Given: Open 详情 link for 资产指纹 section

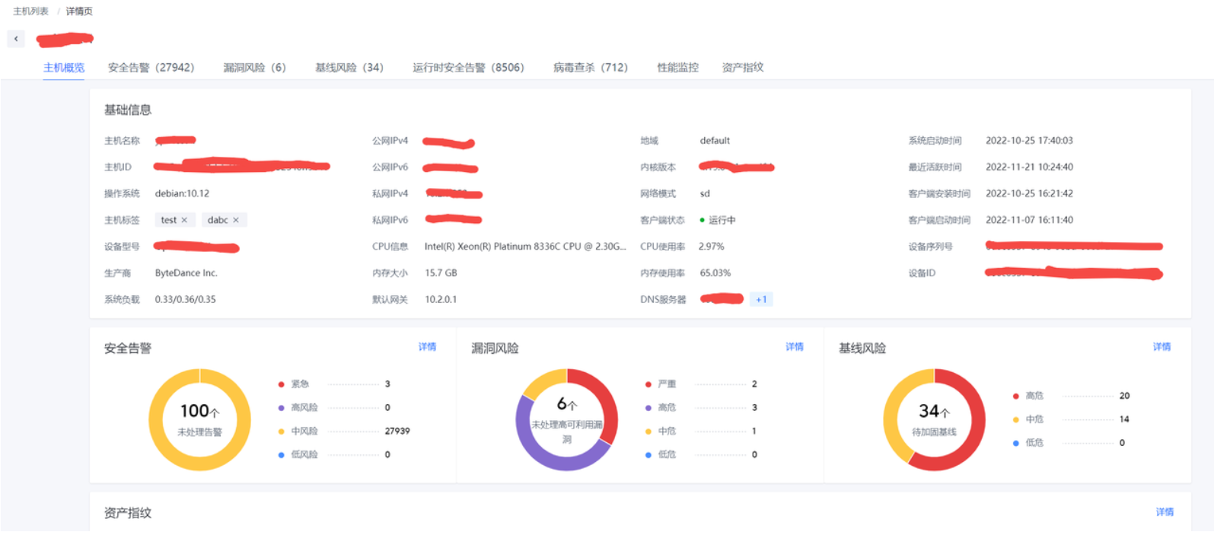Looking at the screenshot, I should pos(1165,512).
